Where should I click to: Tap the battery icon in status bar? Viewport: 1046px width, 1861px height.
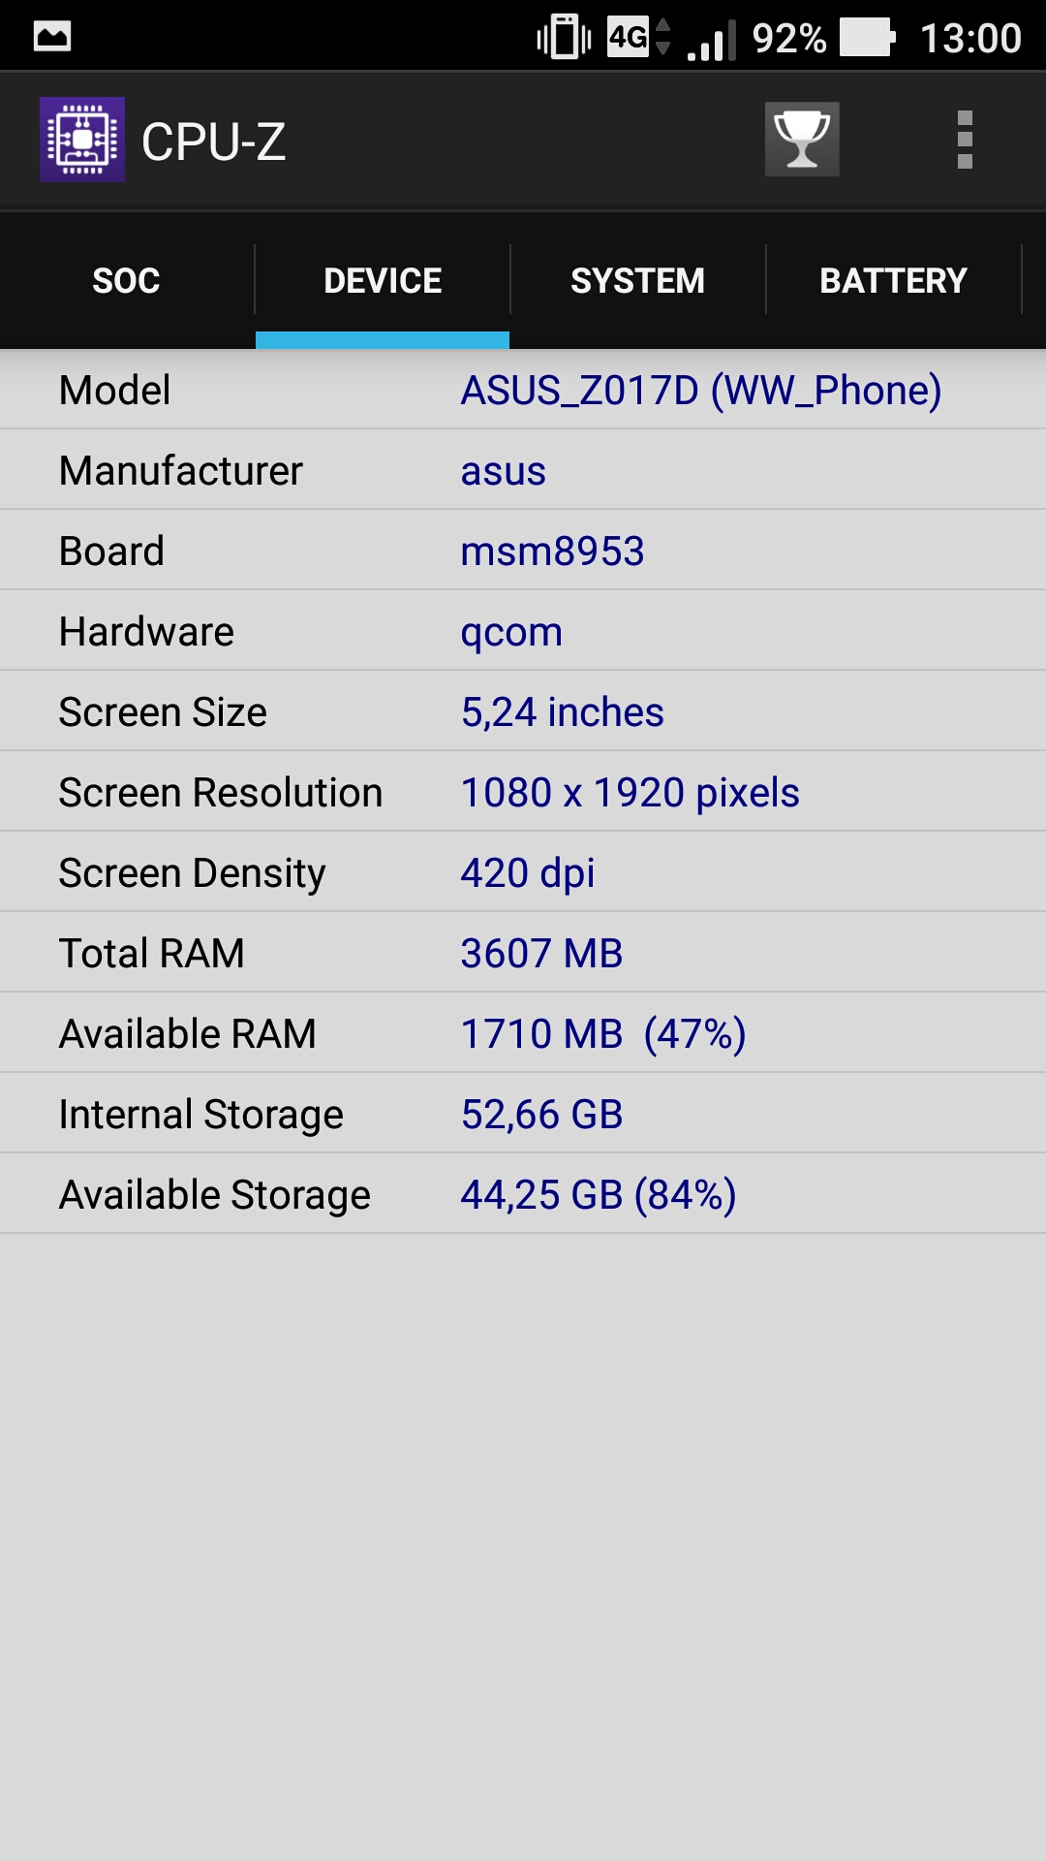tap(868, 37)
